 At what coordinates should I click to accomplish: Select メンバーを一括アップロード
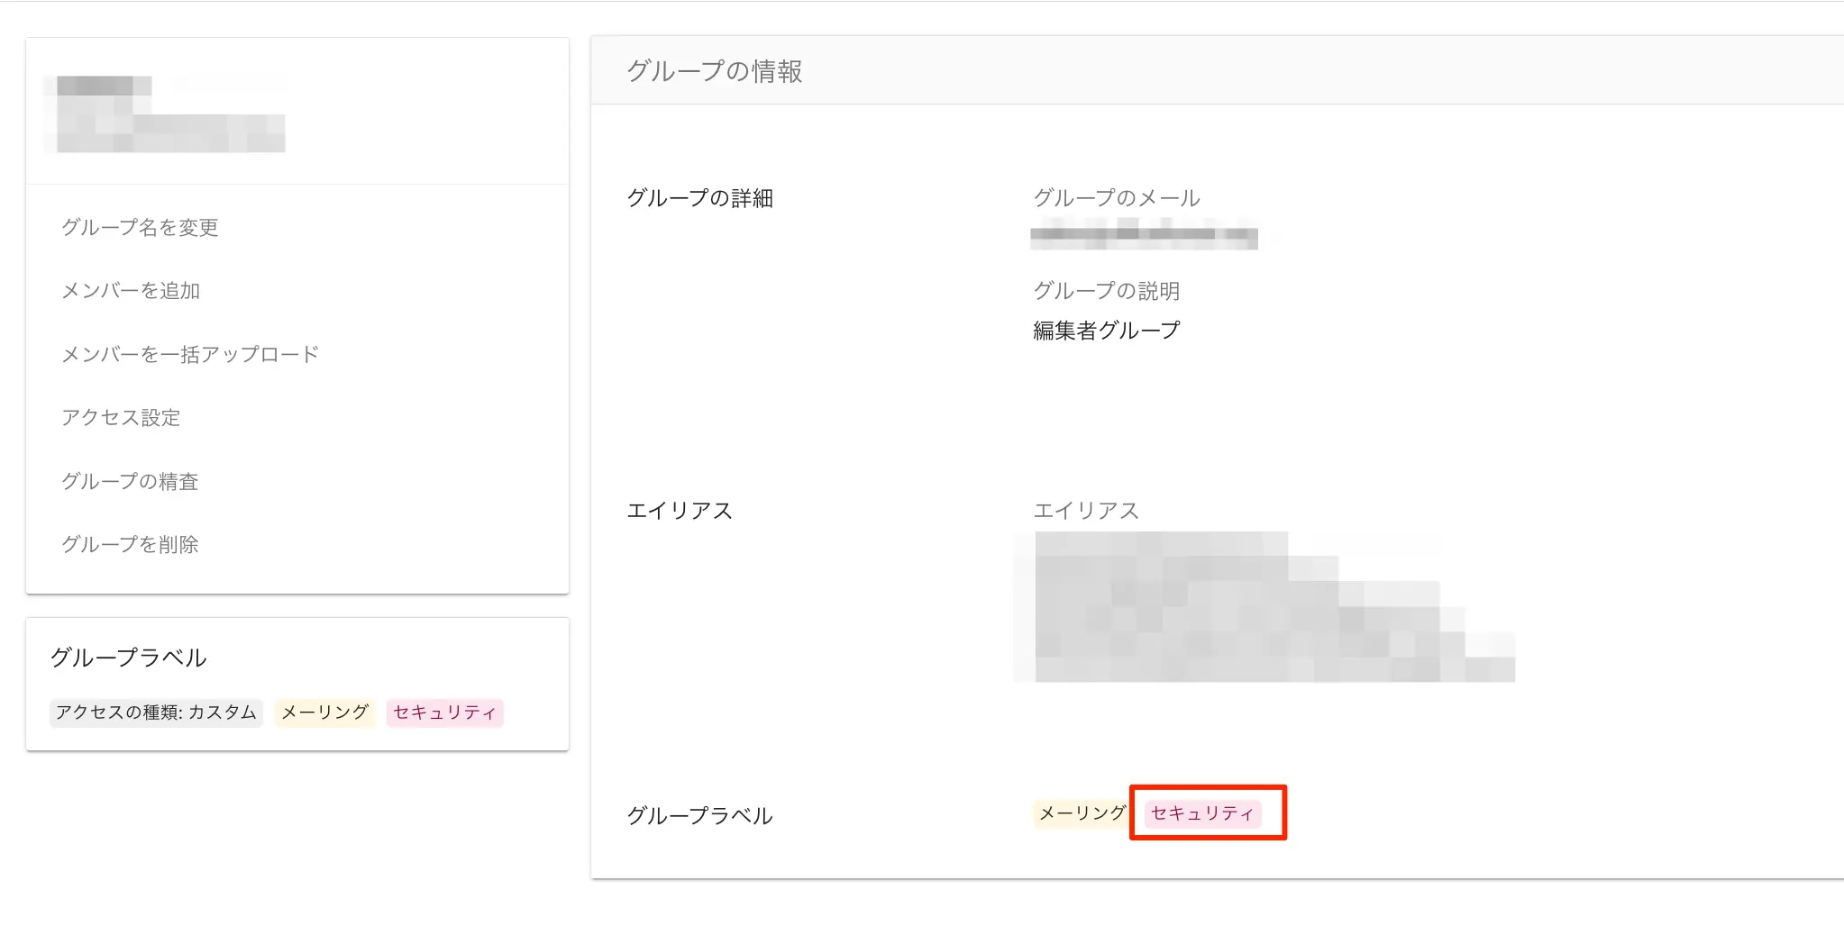point(190,355)
